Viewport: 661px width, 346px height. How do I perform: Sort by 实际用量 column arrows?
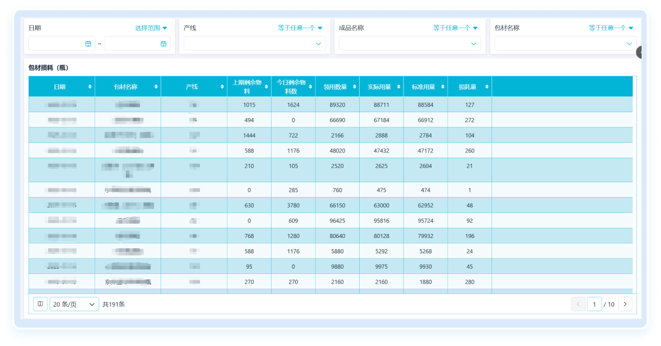click(399, 87)
